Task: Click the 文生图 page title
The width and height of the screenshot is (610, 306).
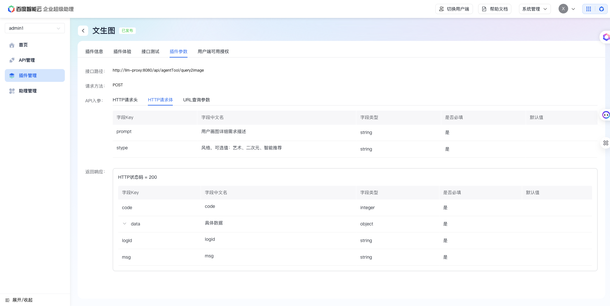Action: click(104, 31)
